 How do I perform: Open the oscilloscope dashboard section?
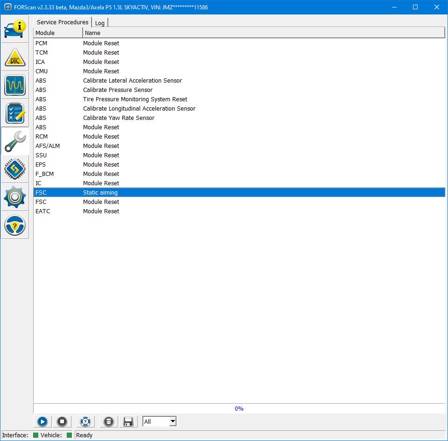15,85
